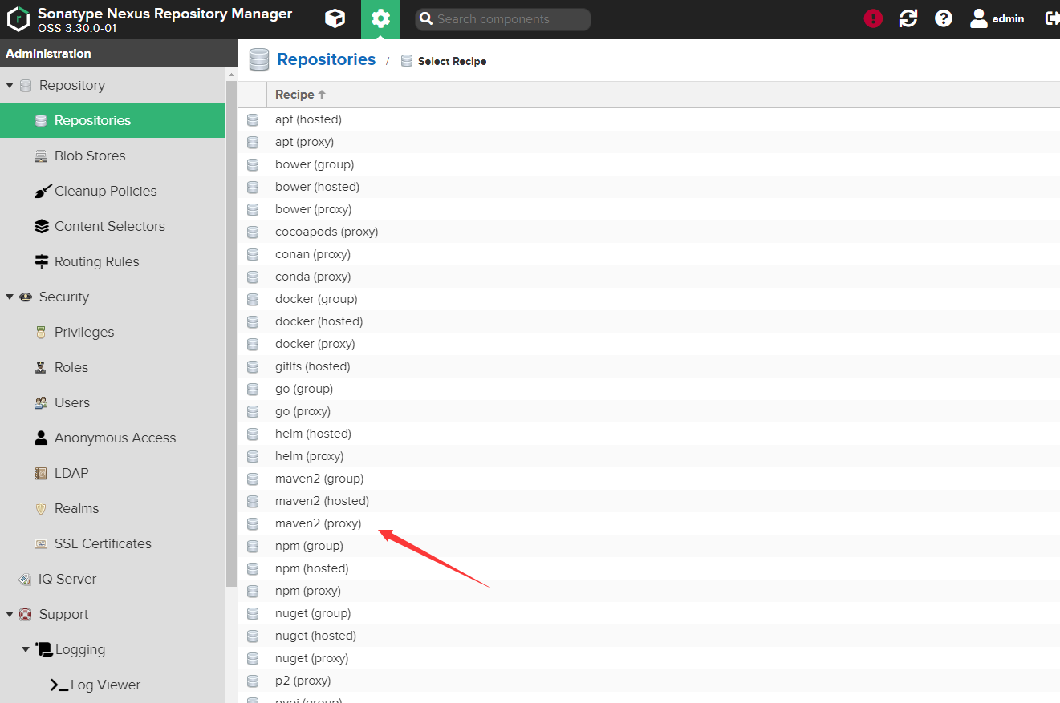Click the Nexus hexagon logo

click(x=18, y=18)
